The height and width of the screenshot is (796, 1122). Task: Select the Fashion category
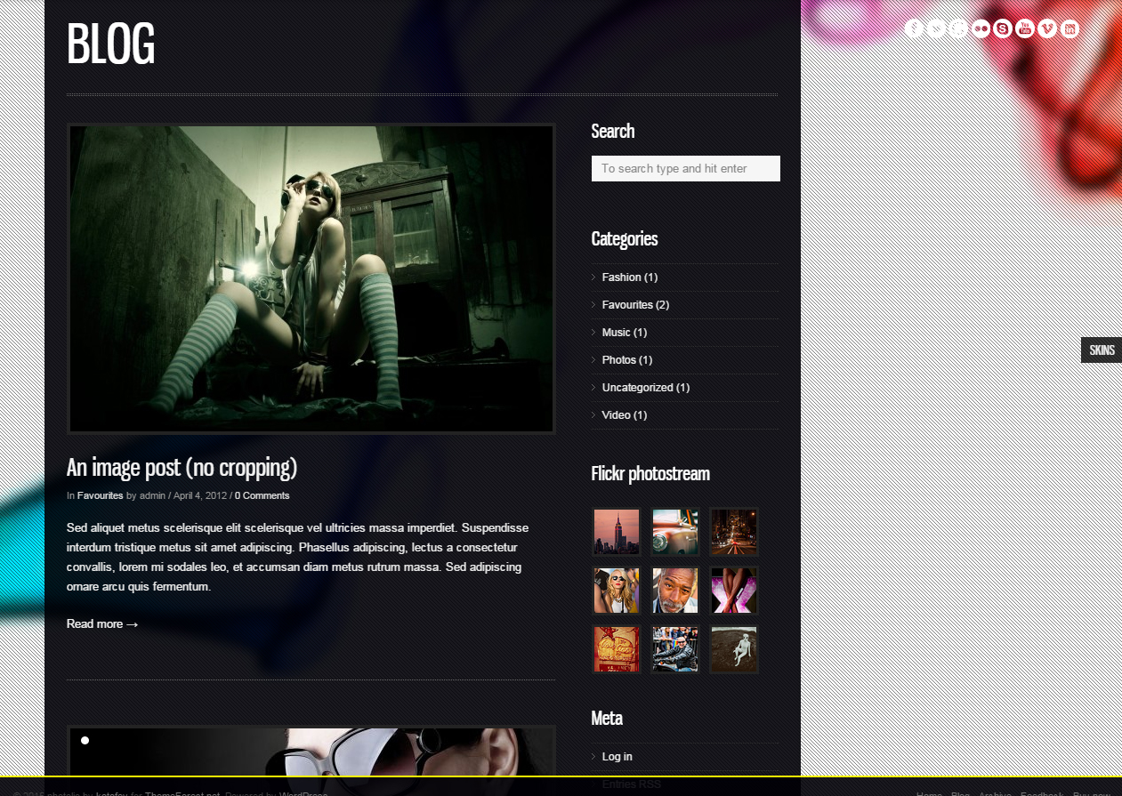(x=621, y=277)
